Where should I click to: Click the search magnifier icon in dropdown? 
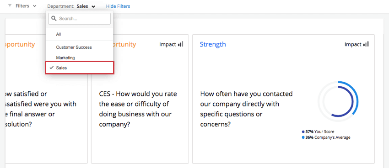click(54, 19)
